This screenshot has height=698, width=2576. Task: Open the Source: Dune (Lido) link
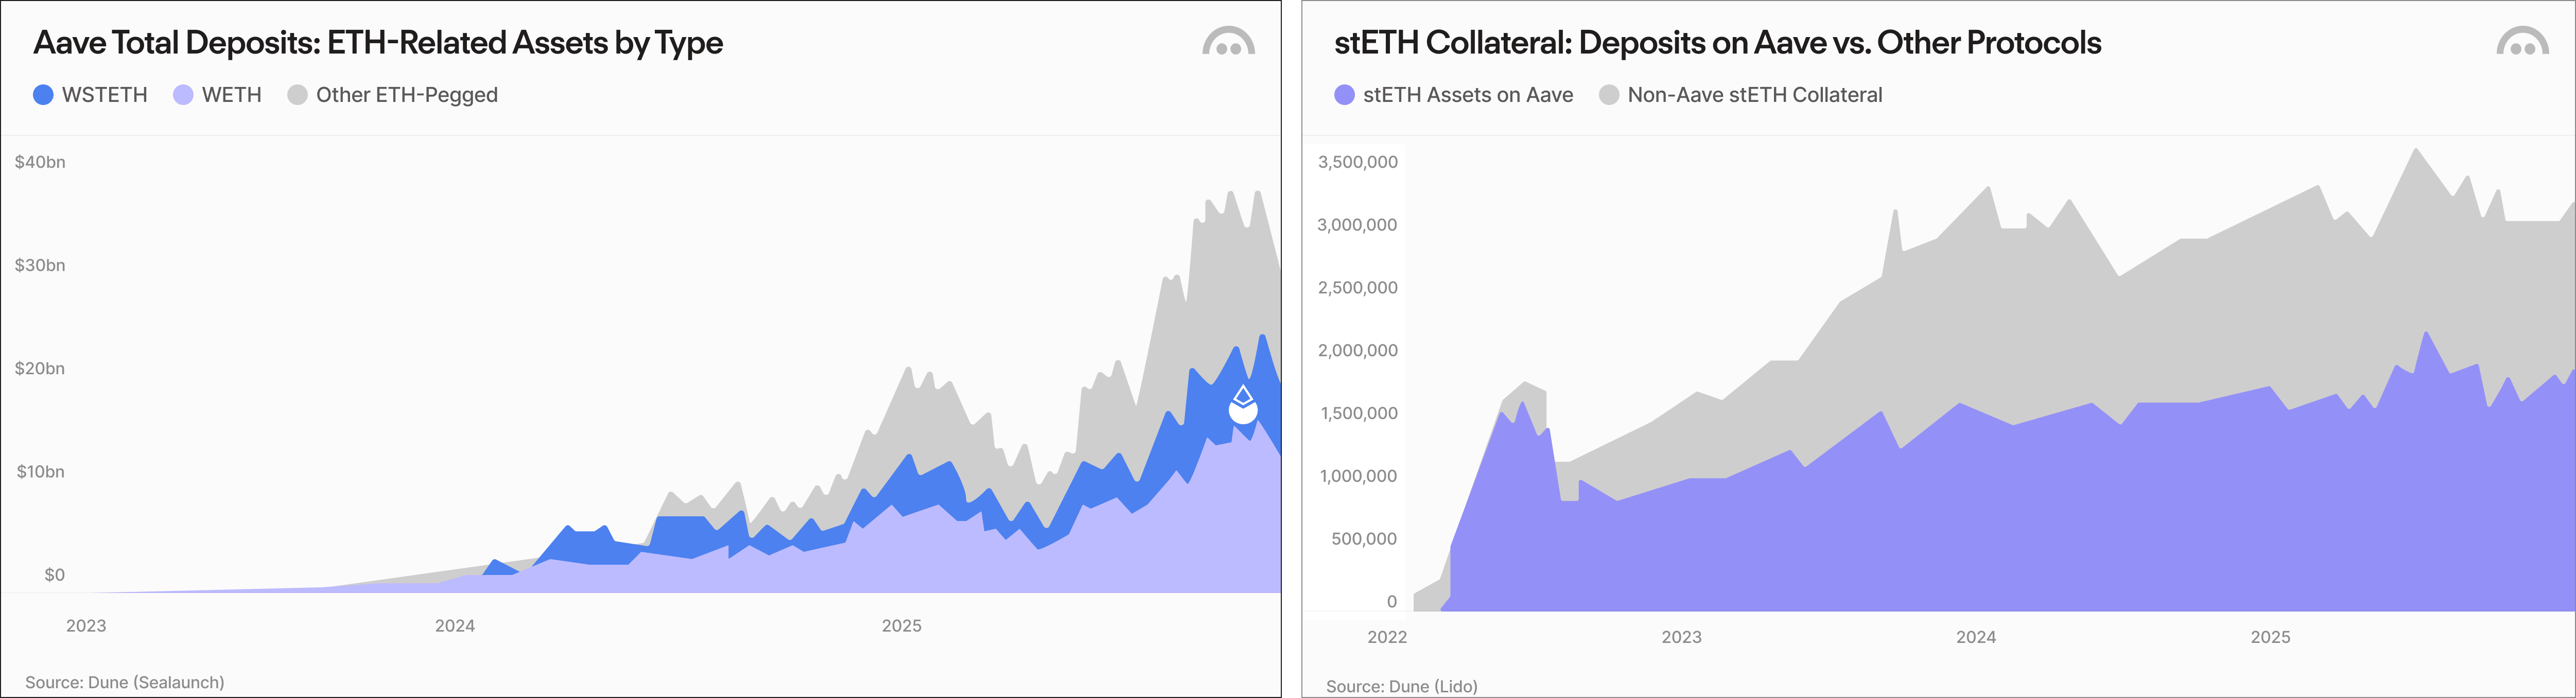(x=1401, y=686)
